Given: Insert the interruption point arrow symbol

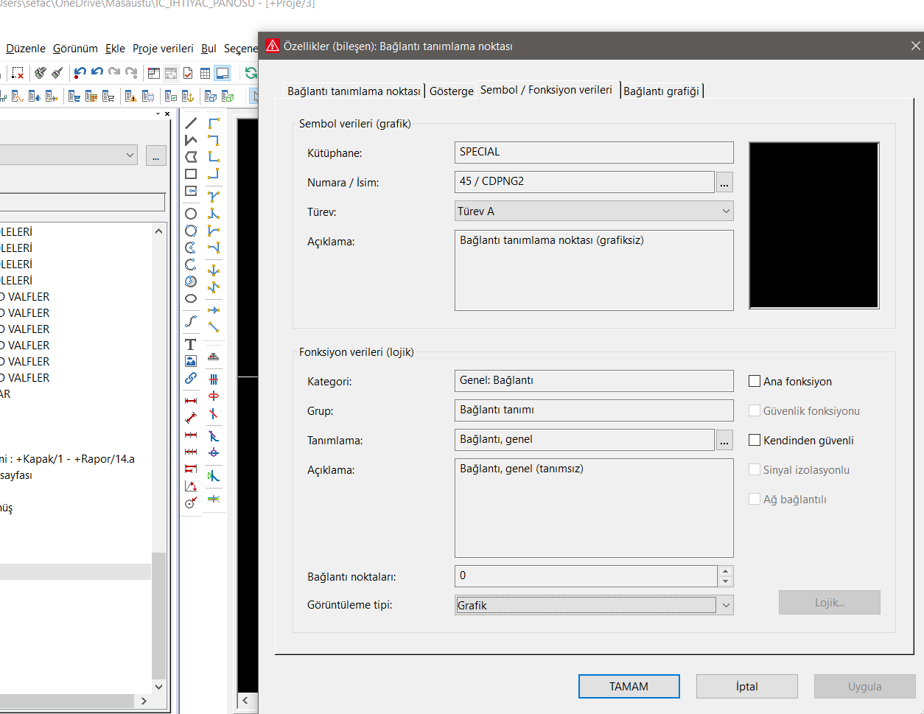Looking at the screenshot, I should [x=214, y=310].
